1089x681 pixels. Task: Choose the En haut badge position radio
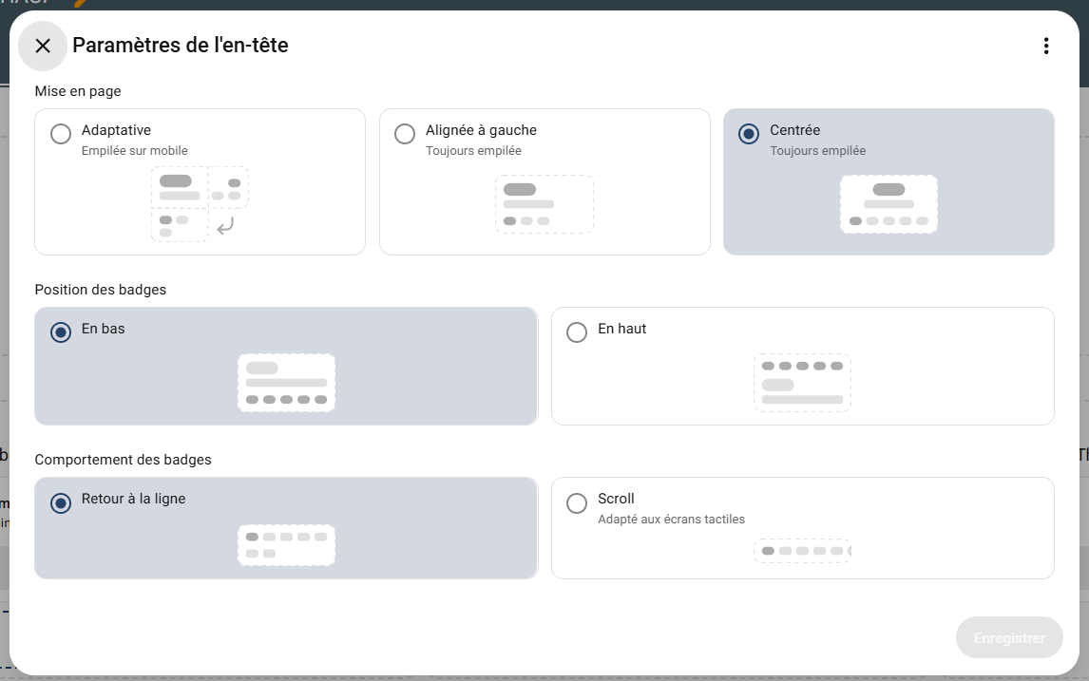pyautogui.click(x=577, y=332)
